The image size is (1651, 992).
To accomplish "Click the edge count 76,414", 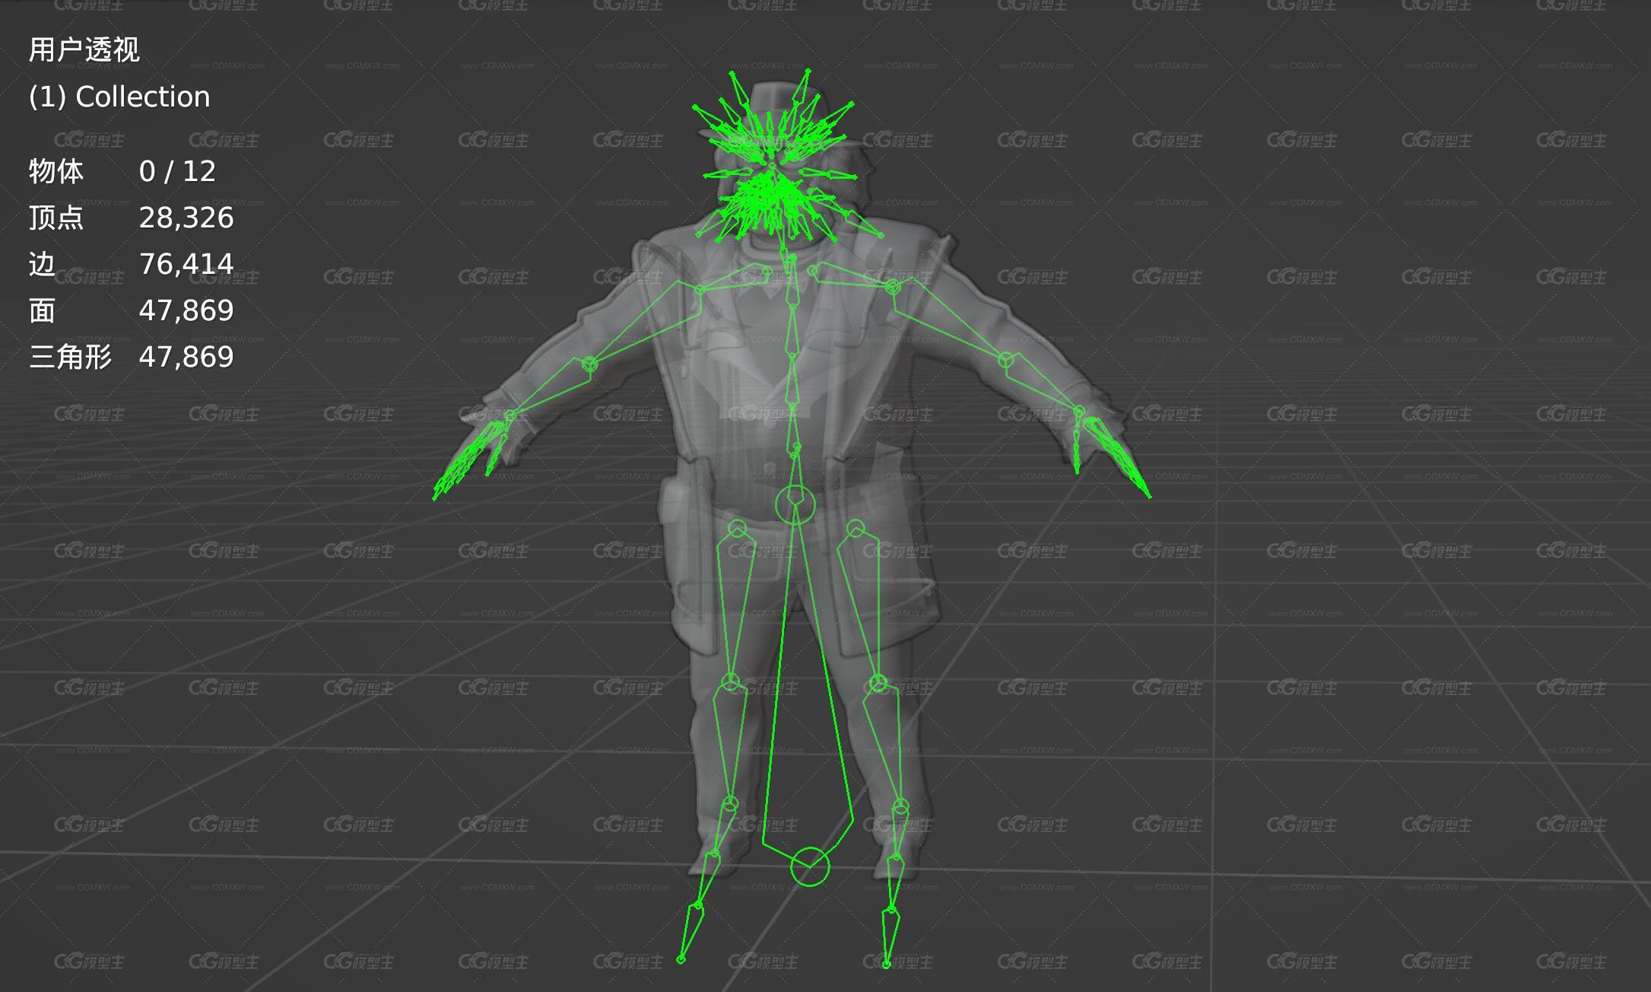I will coord(186,264).
